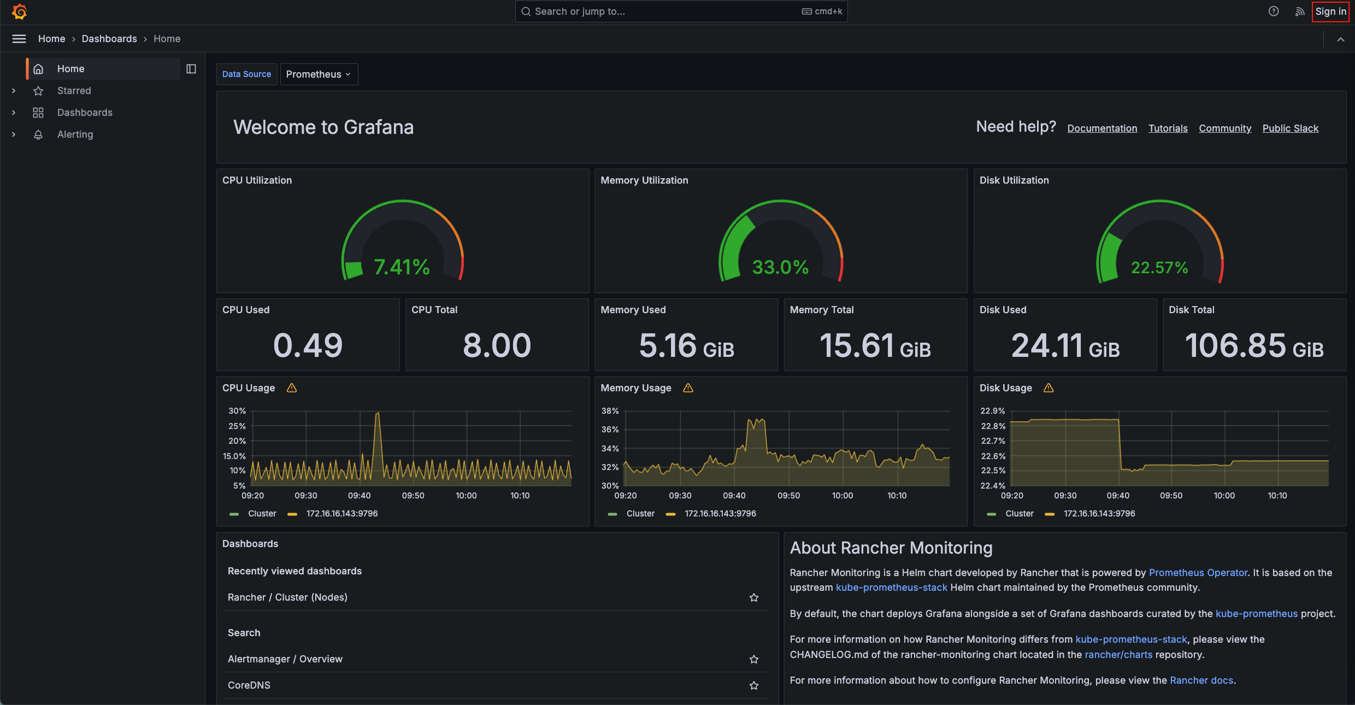Star the Alertmanager / Overview dashboard
1355x705 pixels.
(754, 660)
